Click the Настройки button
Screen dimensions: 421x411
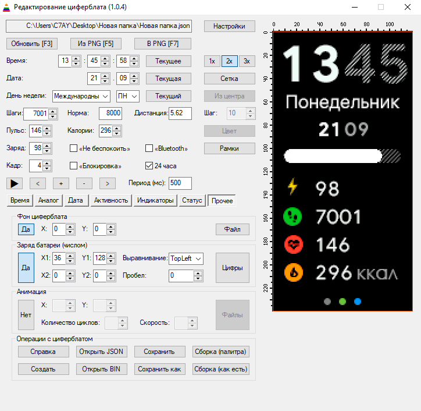point(229,26)
